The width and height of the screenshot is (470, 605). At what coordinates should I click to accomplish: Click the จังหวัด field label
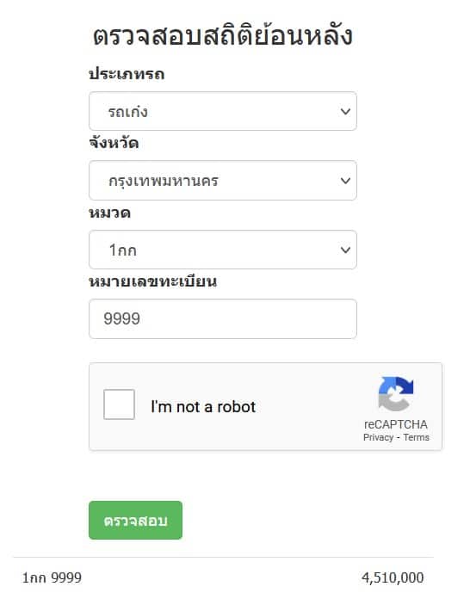[x=114, y=143]
